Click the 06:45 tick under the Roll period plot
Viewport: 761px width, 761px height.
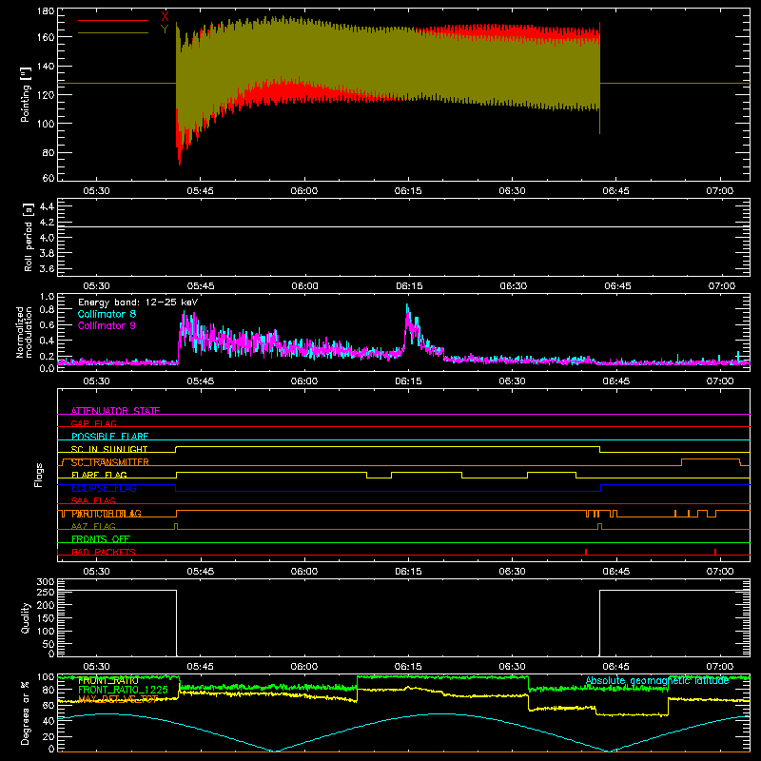click(x=617, y=286)
